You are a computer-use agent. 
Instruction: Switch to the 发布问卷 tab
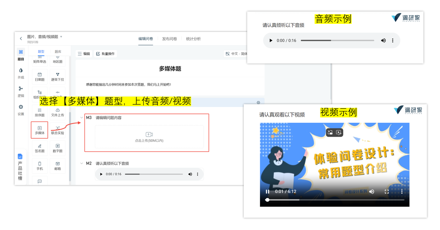pyautogui.click(x=170, y=39)
